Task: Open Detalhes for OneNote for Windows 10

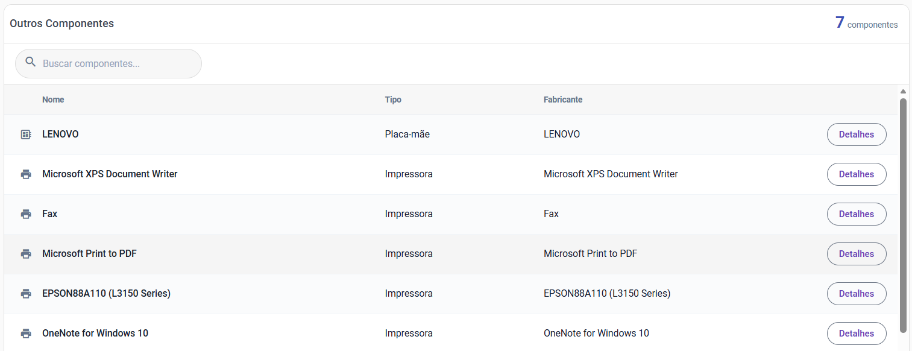Action: coord(857,334)
